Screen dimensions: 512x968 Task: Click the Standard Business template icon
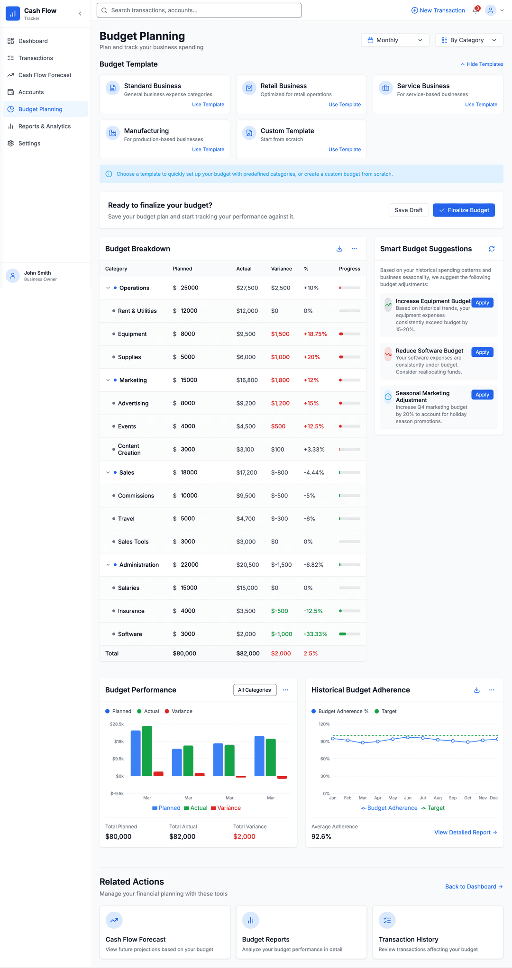[x=113, y=88]
